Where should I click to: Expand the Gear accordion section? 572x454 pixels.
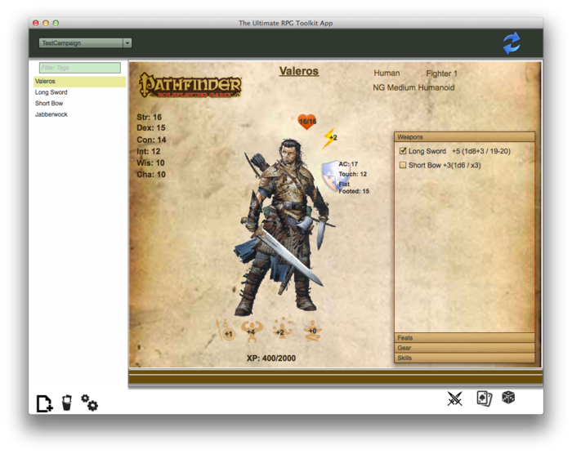click(x=464, y=348)
